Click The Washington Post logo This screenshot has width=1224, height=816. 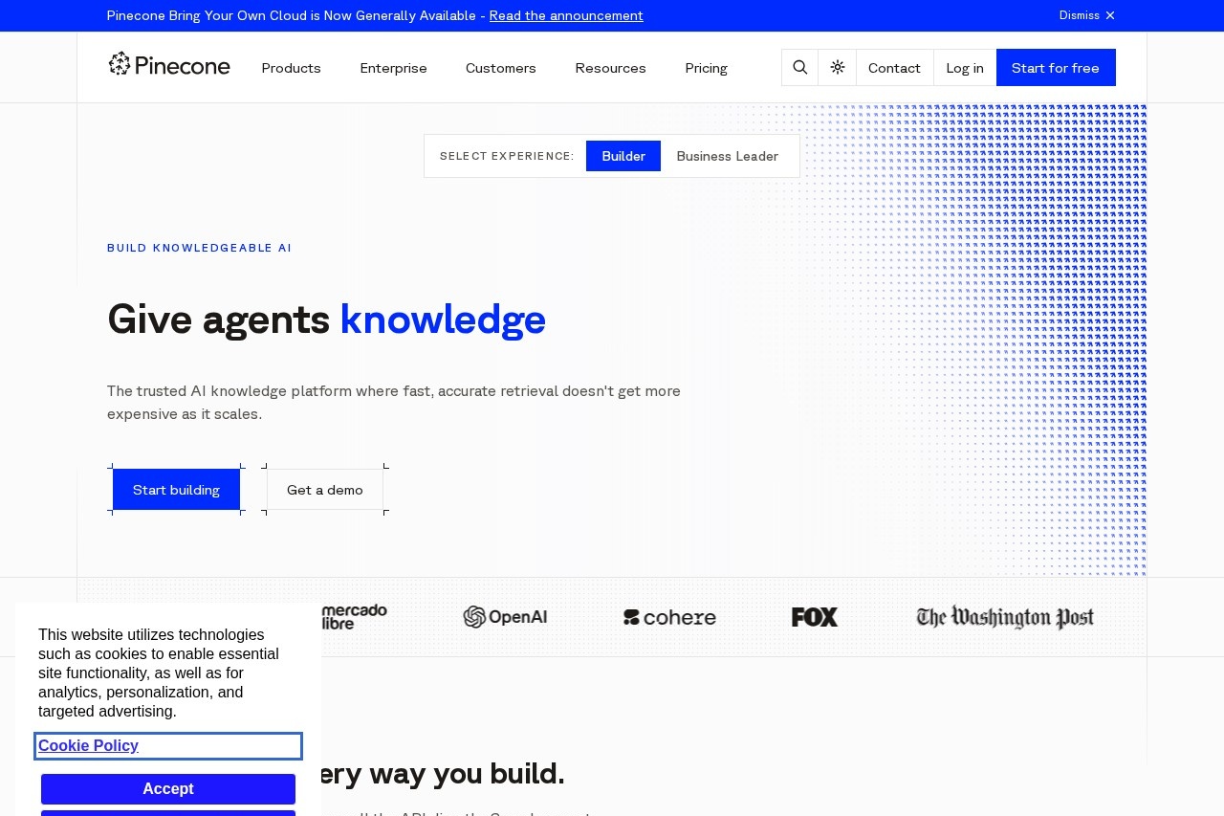click(1005, 617)
